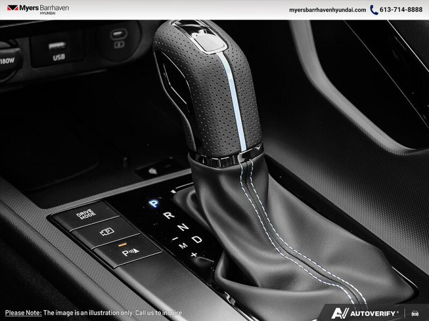Select the R (Reverse) gear label
This screenshot has width=429, height=321.
pos(168,215)
